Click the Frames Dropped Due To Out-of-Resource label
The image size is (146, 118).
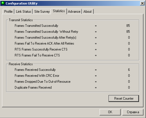(42, 82)
